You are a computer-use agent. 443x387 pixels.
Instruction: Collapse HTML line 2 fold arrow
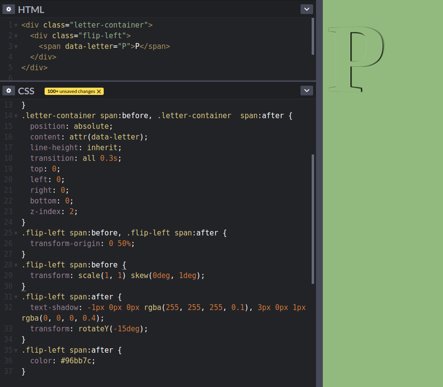16,36
